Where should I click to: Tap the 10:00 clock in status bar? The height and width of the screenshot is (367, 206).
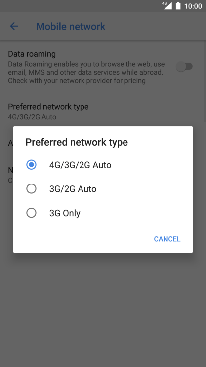pyautogui.click(x=193, y=6)
